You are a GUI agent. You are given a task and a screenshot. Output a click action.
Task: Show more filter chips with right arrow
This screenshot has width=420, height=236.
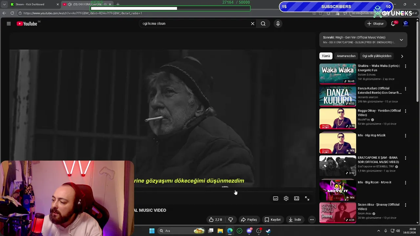coord(402,56)
